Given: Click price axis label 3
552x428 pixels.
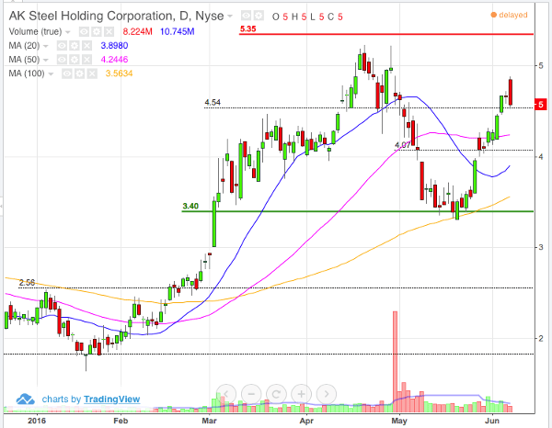Looking at the screenshot, I should tap(541, 247).
